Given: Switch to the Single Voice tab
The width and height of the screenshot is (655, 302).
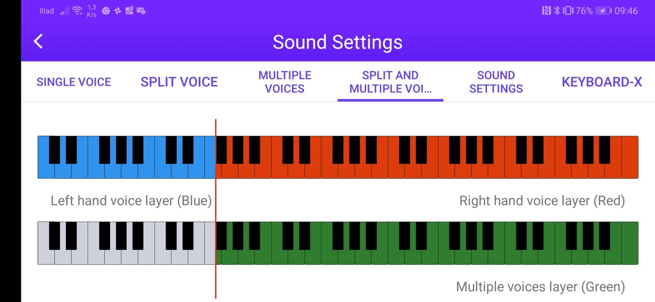Looking at the screenshot, I should [74, 82].
